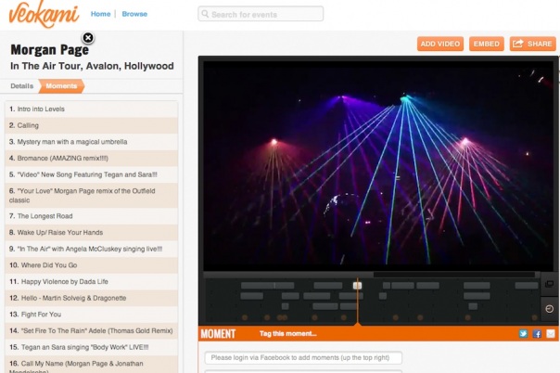Select Bromance (AMAZING remix!!!!) moment
Screen dimensions: 560x373
coord(92,159)
